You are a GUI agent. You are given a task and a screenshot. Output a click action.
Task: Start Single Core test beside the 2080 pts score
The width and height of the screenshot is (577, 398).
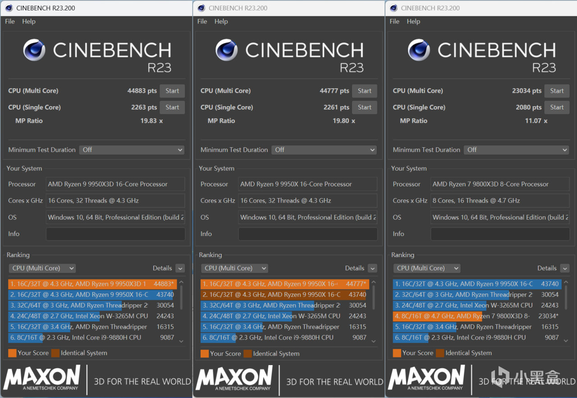[557, 108]
